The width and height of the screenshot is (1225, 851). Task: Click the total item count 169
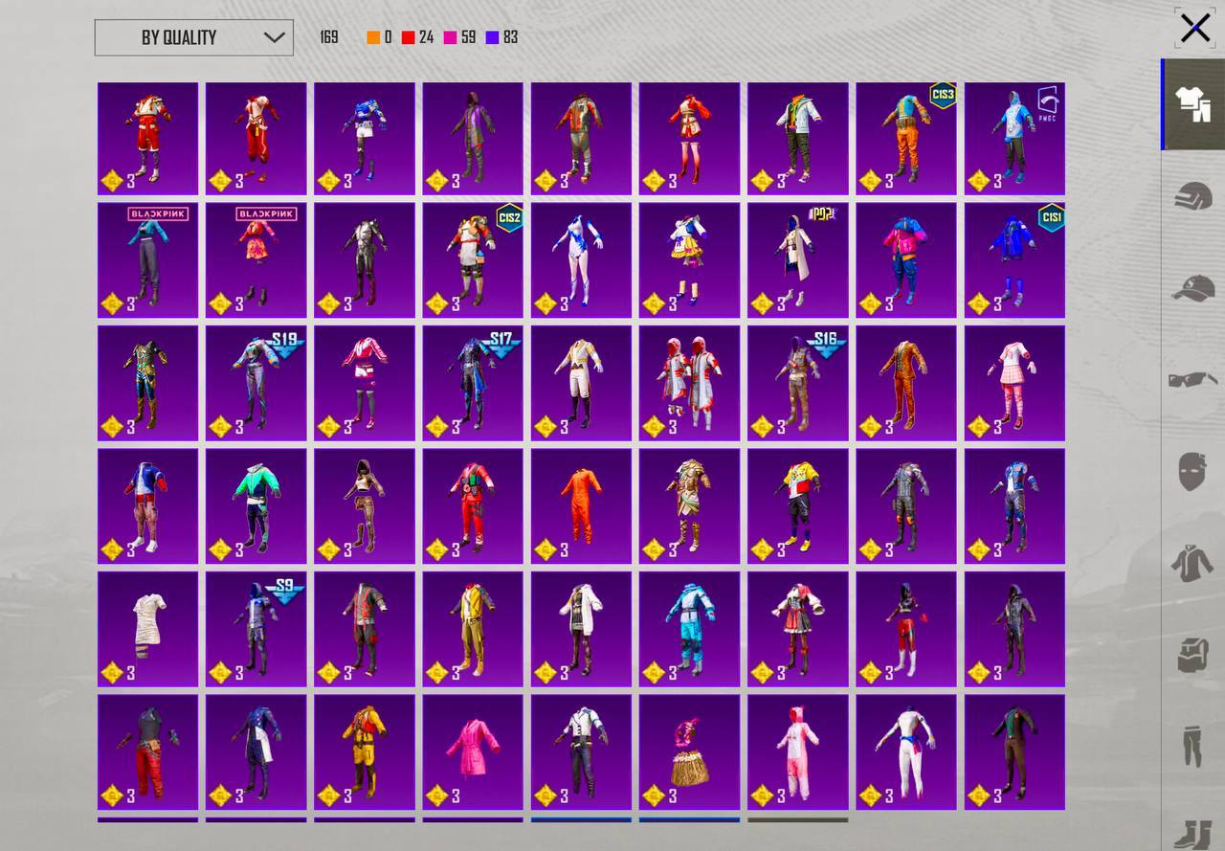(x=329, y=37)
